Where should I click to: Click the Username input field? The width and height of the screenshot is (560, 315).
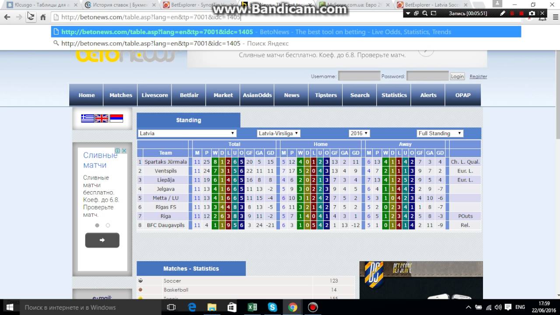point(359,76)
